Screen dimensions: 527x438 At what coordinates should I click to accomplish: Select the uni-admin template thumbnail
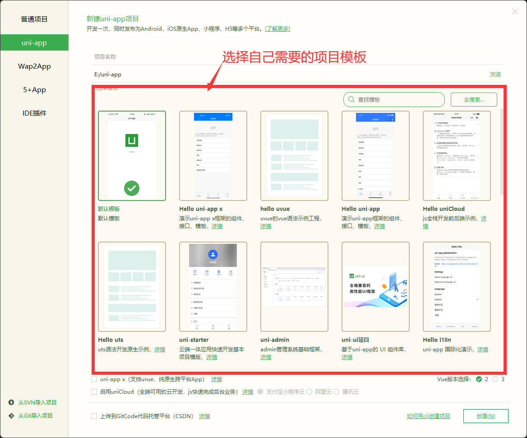pos(294,286)
